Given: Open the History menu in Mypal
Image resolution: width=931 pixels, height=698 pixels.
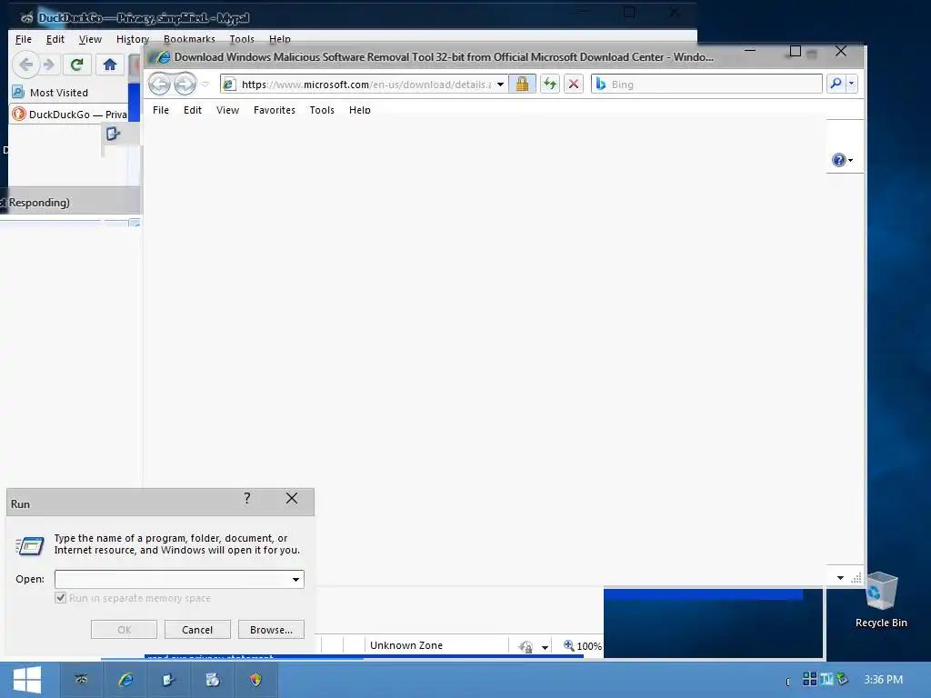Looking at the screenshot, I should 133,39.
